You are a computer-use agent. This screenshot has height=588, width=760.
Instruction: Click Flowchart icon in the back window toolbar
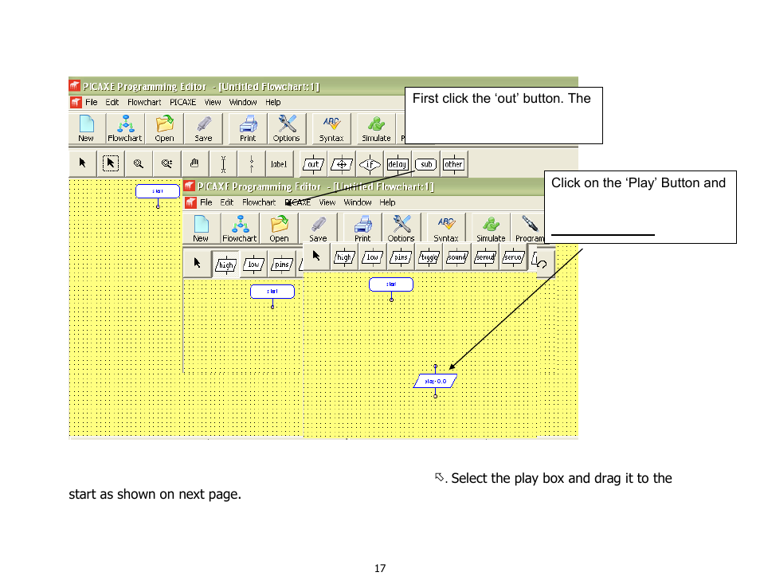click(125, 128)
